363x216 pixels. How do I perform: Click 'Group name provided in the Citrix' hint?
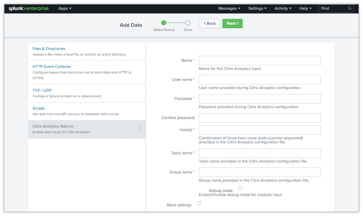(x=254, y=180)
